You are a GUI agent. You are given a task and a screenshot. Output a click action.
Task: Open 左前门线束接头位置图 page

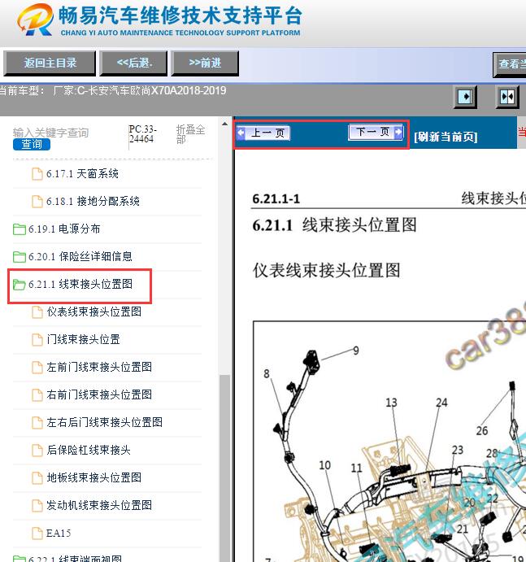99,367
